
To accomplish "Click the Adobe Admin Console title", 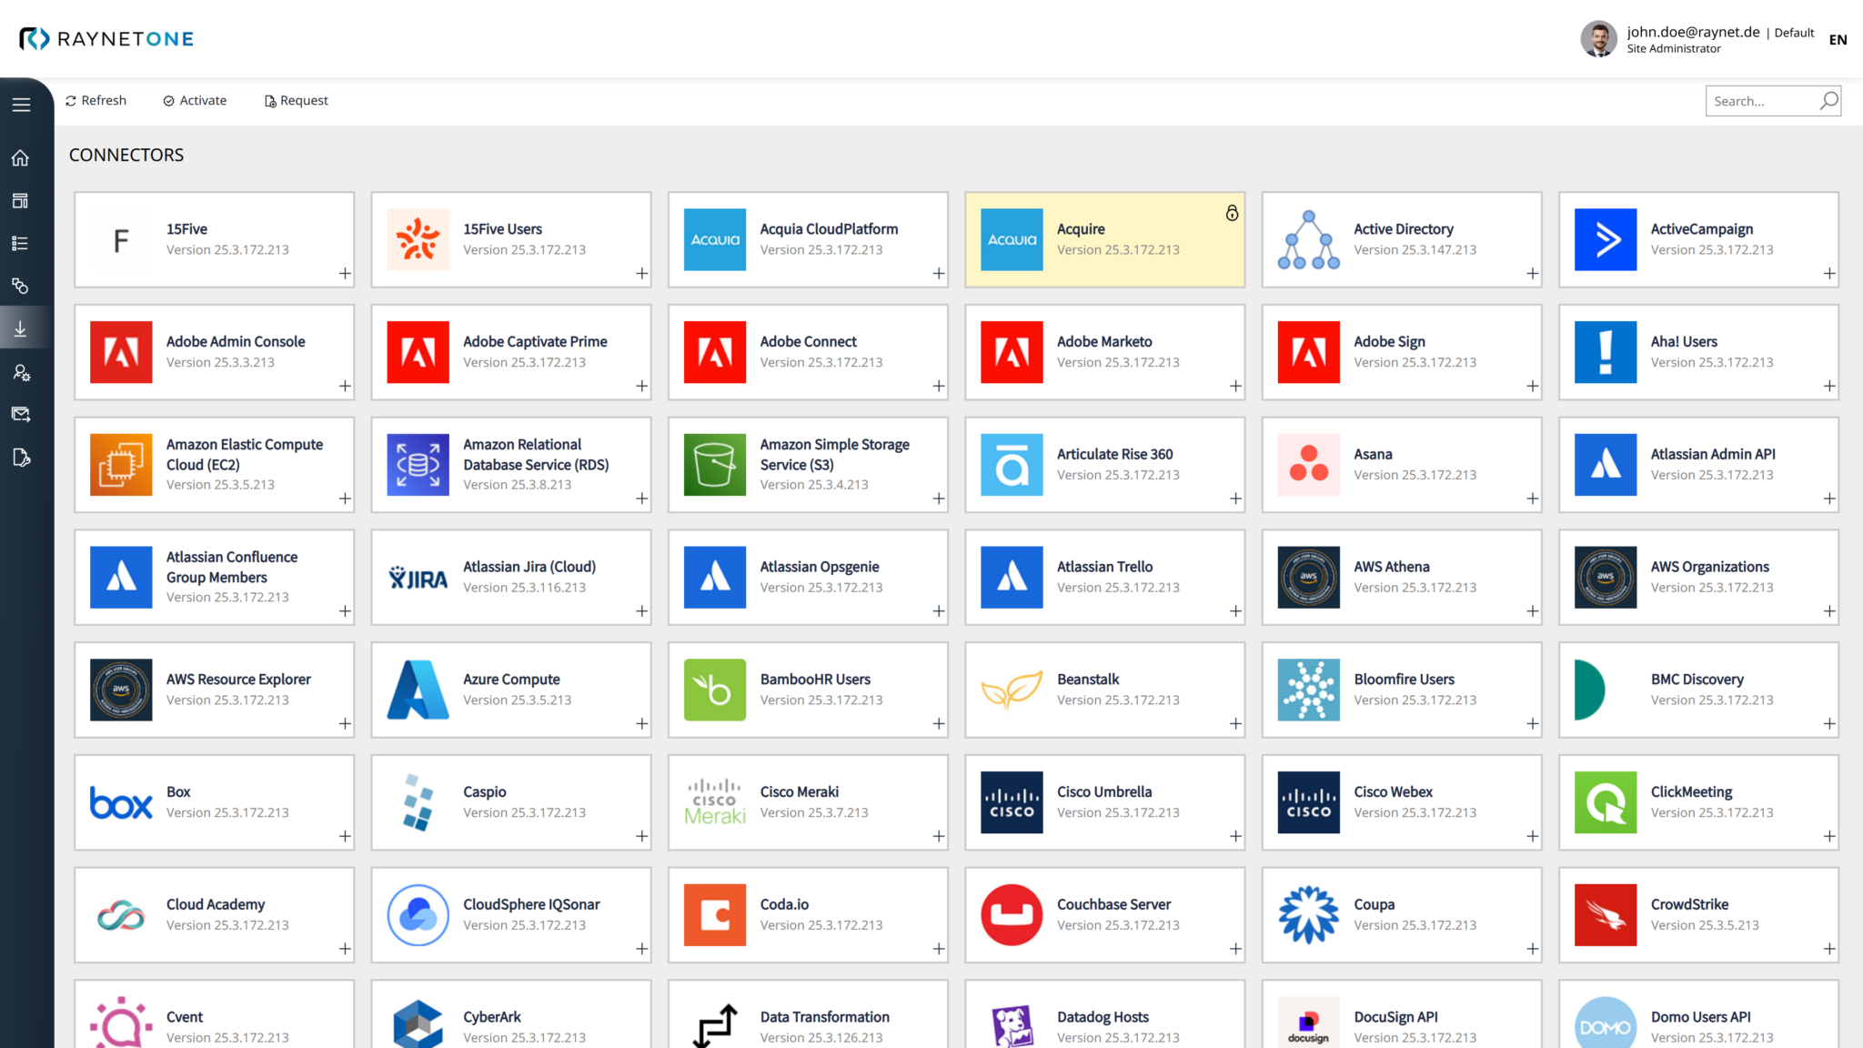I will [x=236, y=341].
